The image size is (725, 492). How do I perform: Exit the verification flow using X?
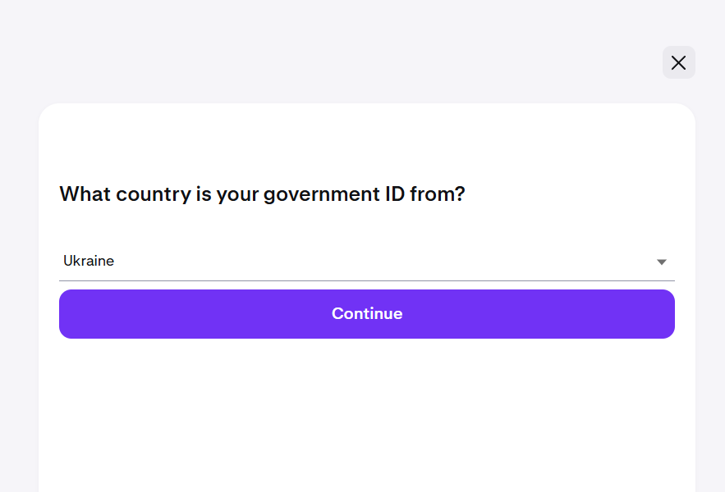pyautogui.click(x=678, y=62)
